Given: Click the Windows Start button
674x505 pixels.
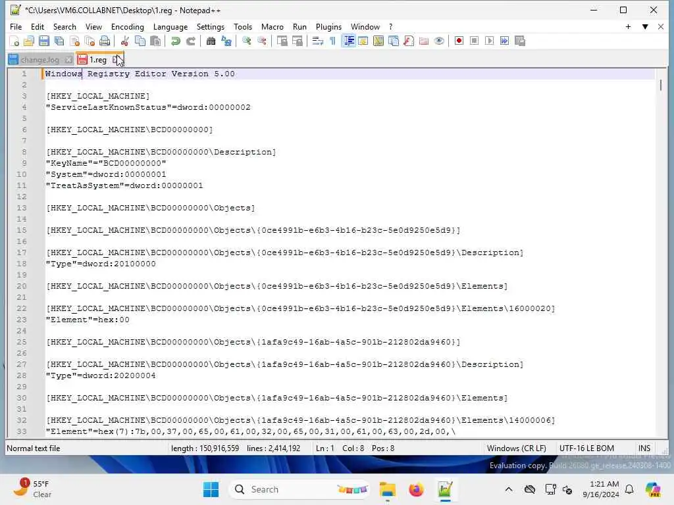Looking at the screenshot, I should click(x=211, y=489).
